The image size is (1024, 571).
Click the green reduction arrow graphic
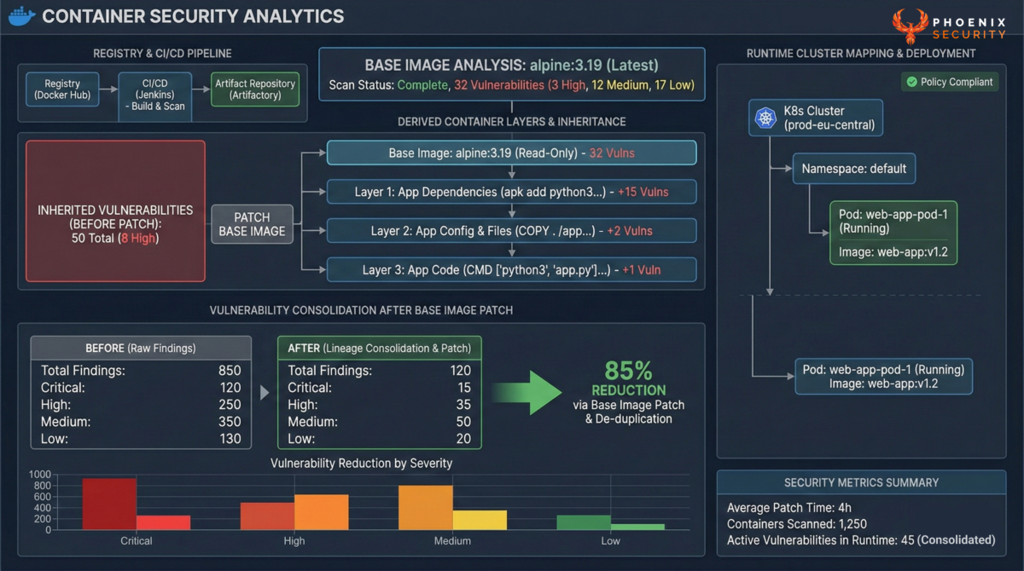pos(529,392)
